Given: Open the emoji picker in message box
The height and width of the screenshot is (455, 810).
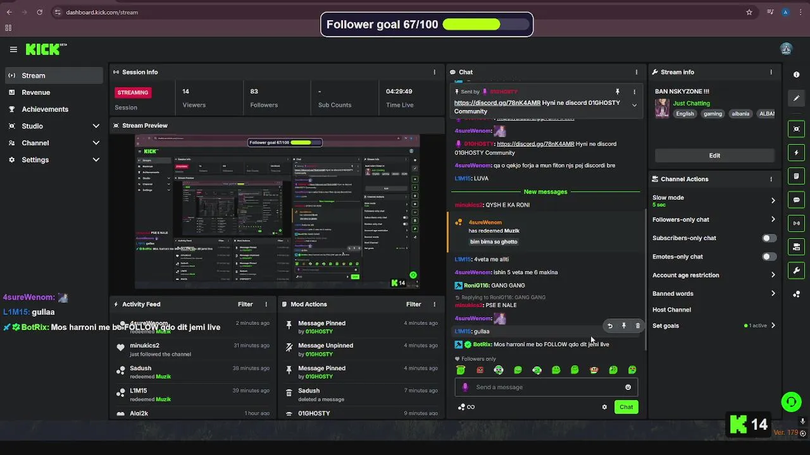Looking at the screenshot, I should [628, 387].
